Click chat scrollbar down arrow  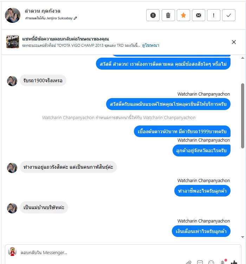242,237
